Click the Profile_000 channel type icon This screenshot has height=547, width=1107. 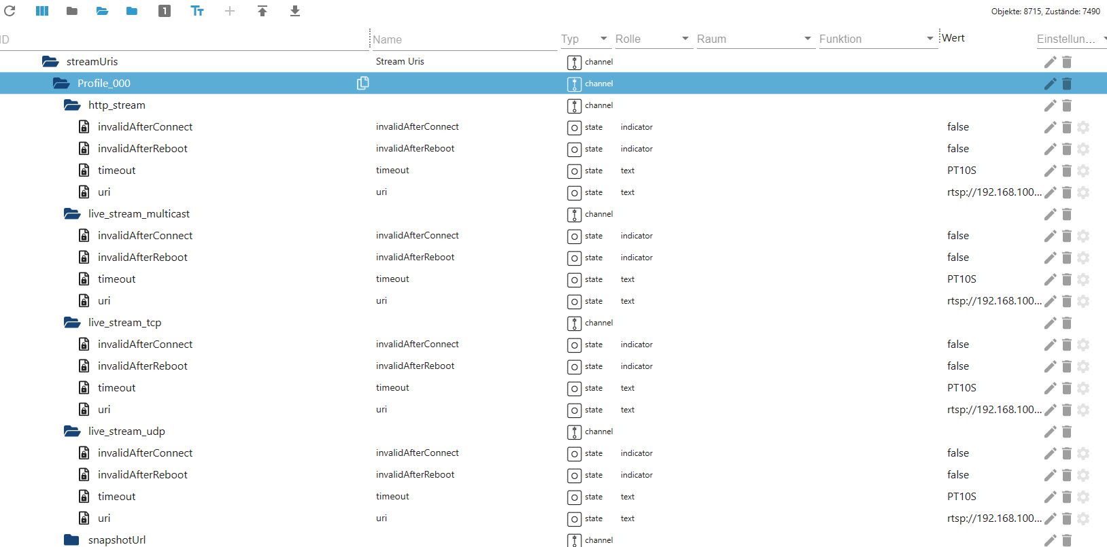(575, 84)
